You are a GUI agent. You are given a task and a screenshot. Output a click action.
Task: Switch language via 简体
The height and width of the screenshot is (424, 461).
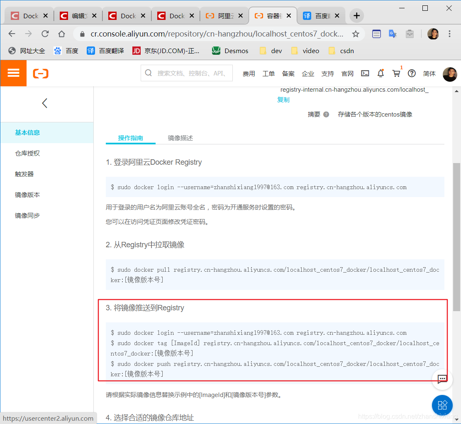pos(429,73)
